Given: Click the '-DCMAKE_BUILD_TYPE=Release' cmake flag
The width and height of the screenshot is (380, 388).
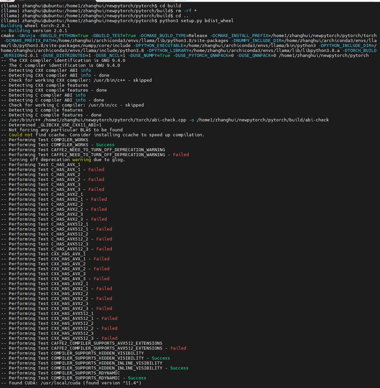Looking at the screenshot, I should [x=173, y=36].
